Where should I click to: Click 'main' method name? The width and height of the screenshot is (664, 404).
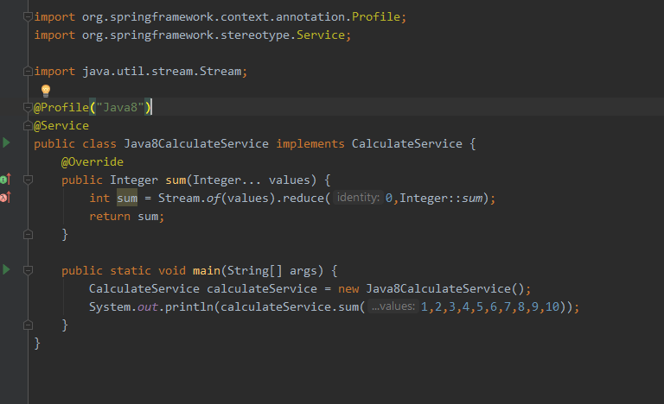coord(207,270)
